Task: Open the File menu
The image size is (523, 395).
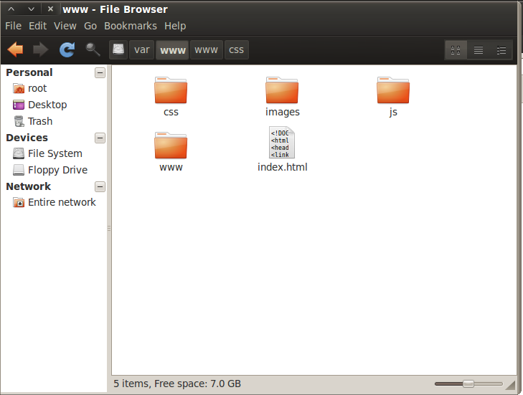Action: (14, 26)
